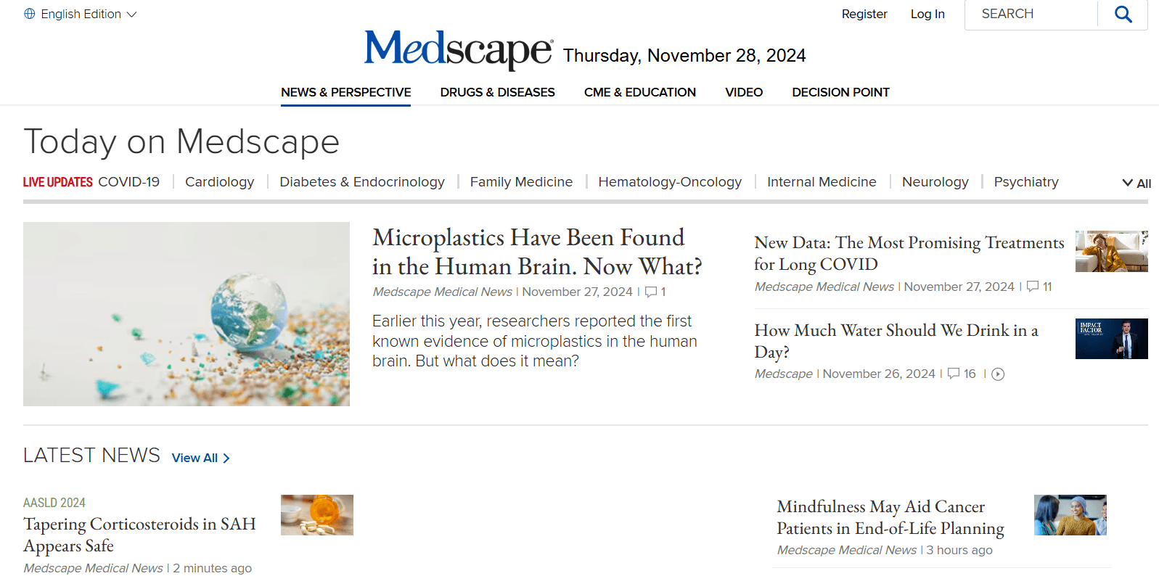The image size is (1159, 576).
Task: Click the Log In link
Action: click(927, 14)
